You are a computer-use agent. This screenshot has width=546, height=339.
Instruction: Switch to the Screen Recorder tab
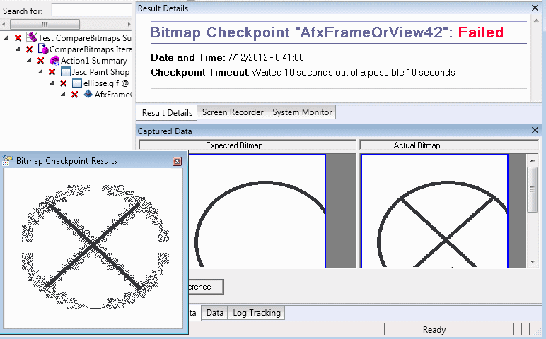coord(232,112)
